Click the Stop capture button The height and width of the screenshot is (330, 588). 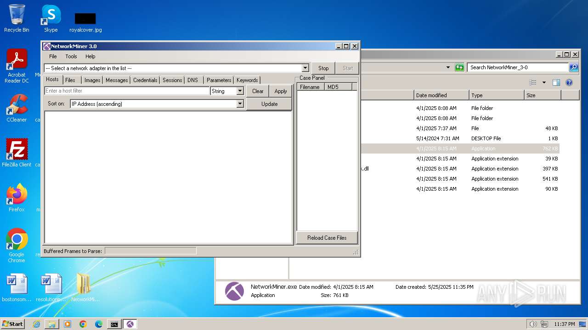pos(323,68)
